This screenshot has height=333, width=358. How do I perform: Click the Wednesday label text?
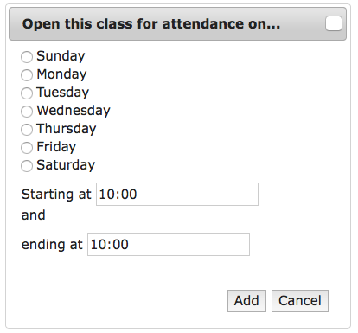(x=74, y=111)
